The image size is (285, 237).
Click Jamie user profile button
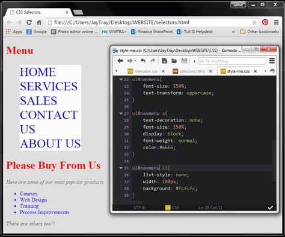(238, 5)
